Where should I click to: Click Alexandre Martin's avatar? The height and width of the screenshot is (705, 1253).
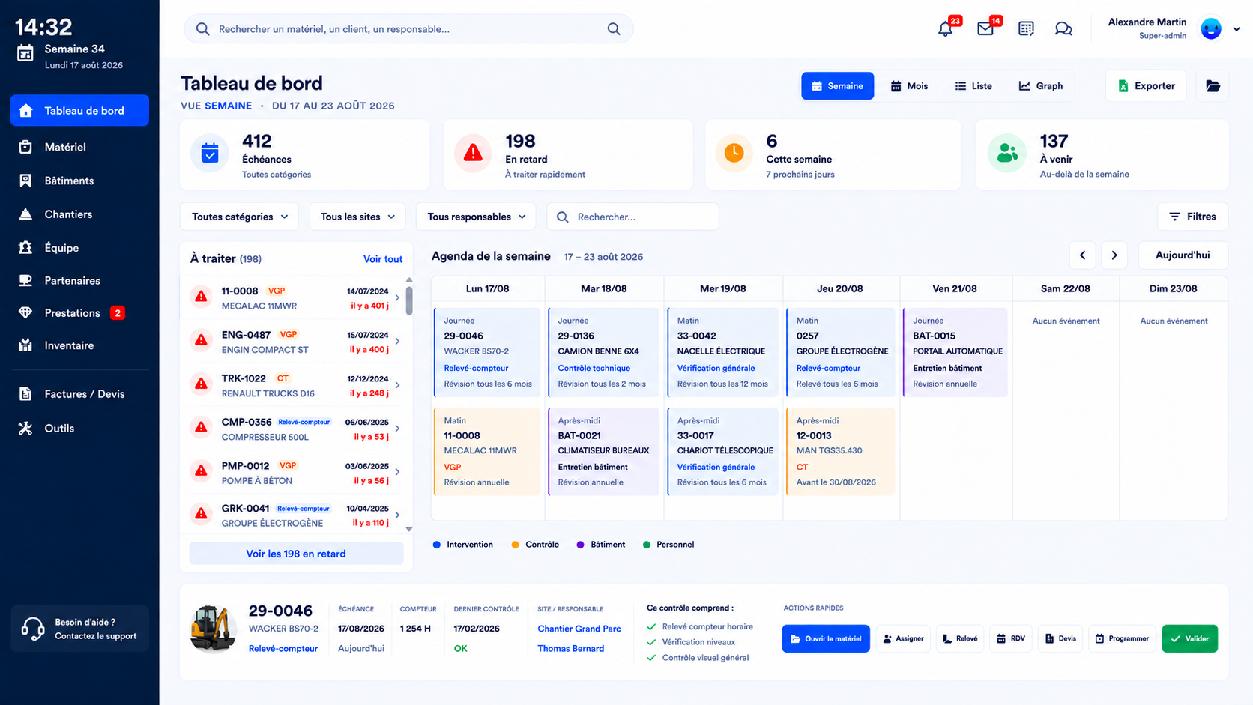1211,28
